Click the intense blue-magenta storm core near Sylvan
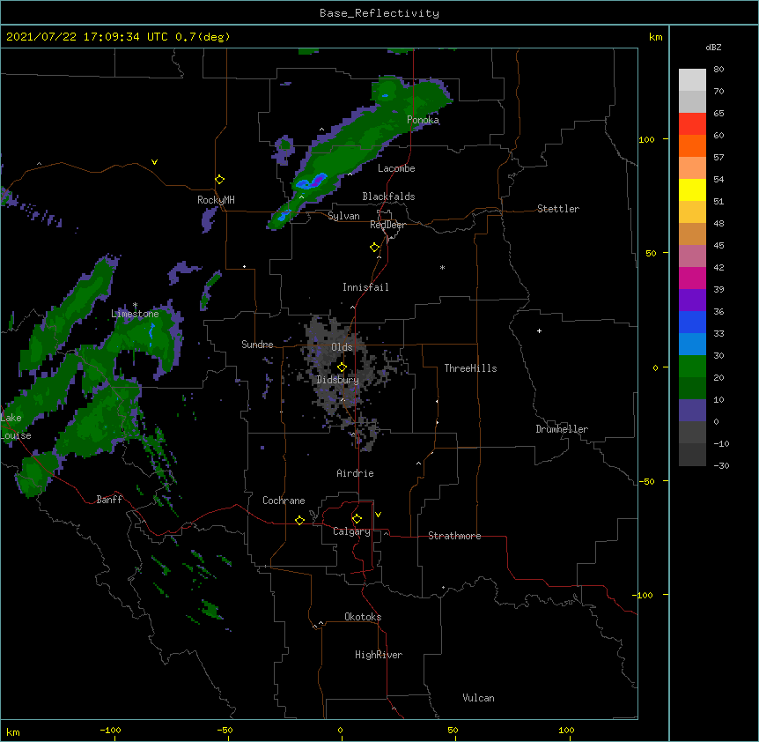The width and height of the screenshot is (759, 742). coord(312,182)
